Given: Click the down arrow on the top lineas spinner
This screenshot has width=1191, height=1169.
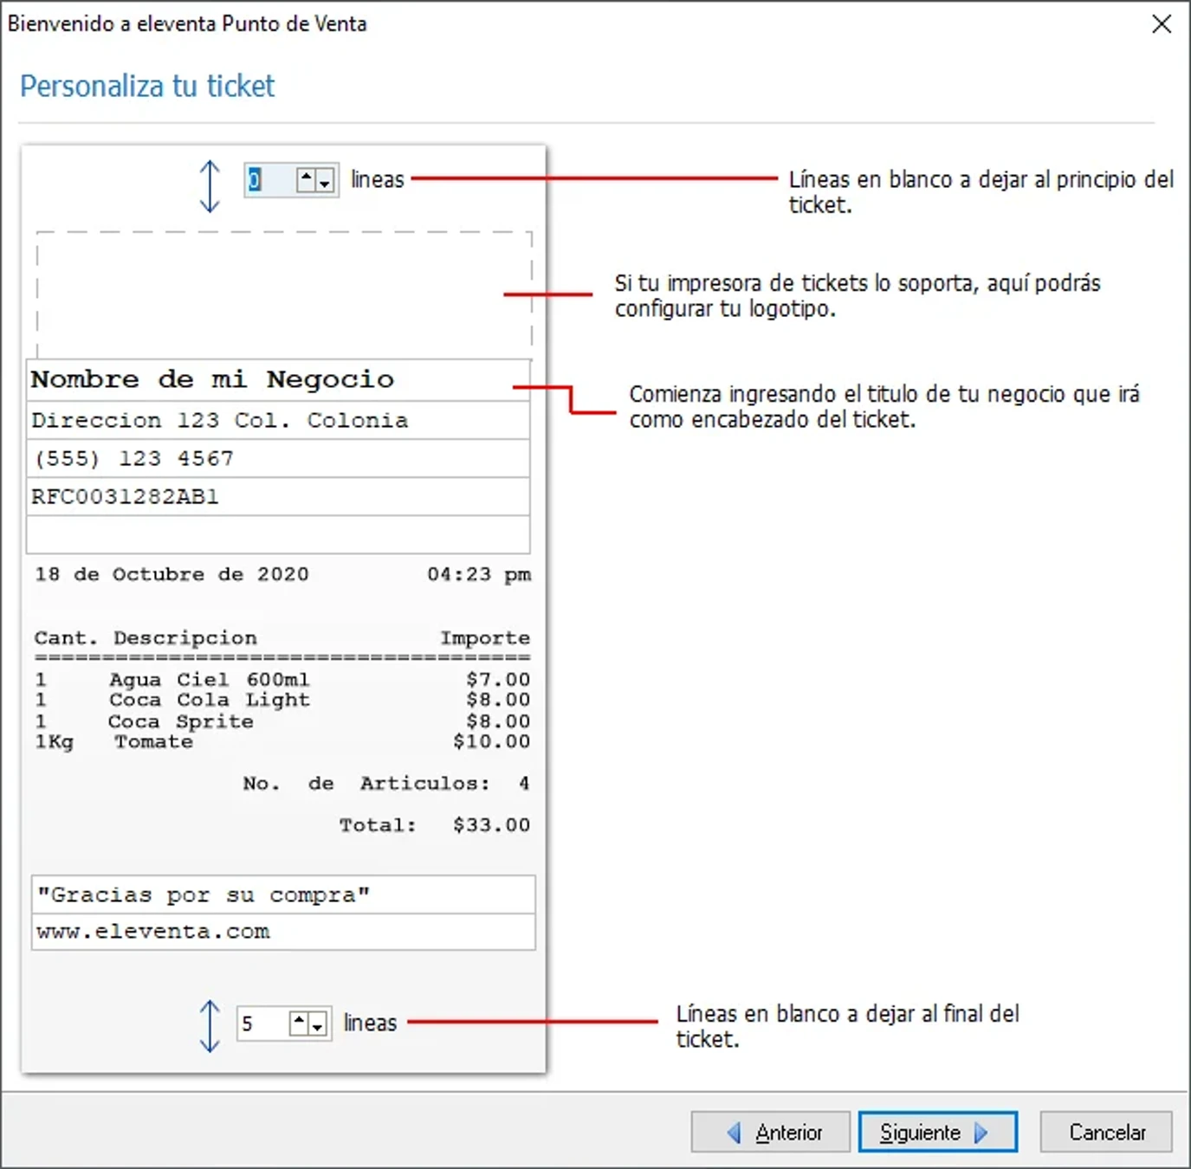Looking at the screenshot, I should click(x=326, y=184).
